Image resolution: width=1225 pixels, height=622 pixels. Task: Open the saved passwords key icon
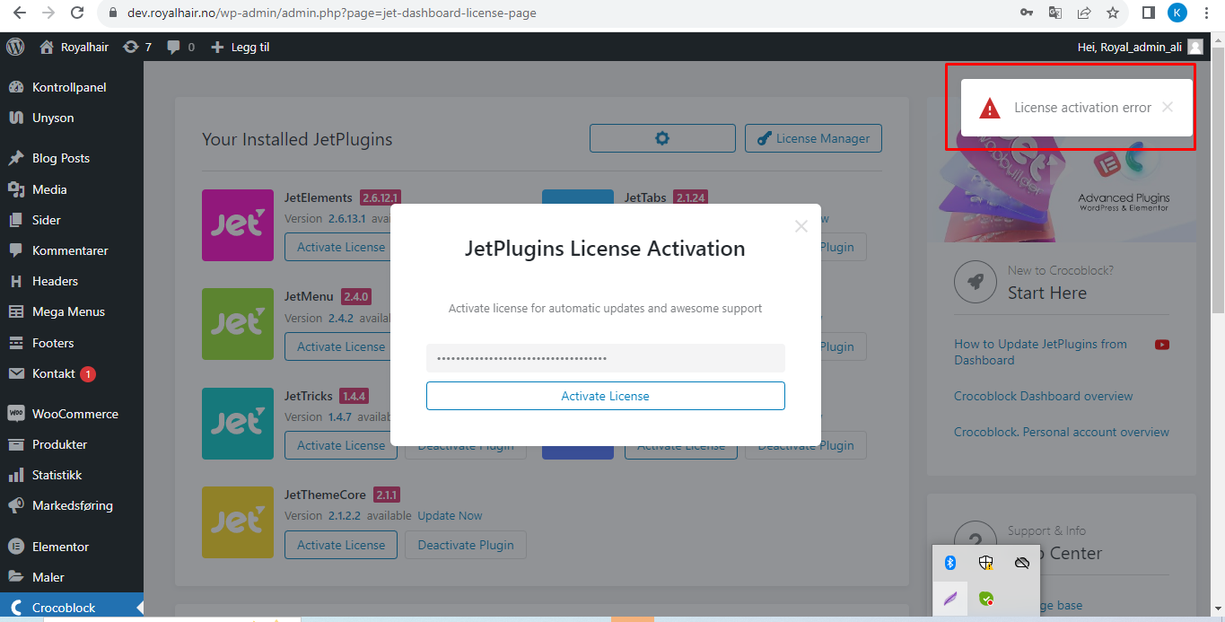(x=1027, y=13)
